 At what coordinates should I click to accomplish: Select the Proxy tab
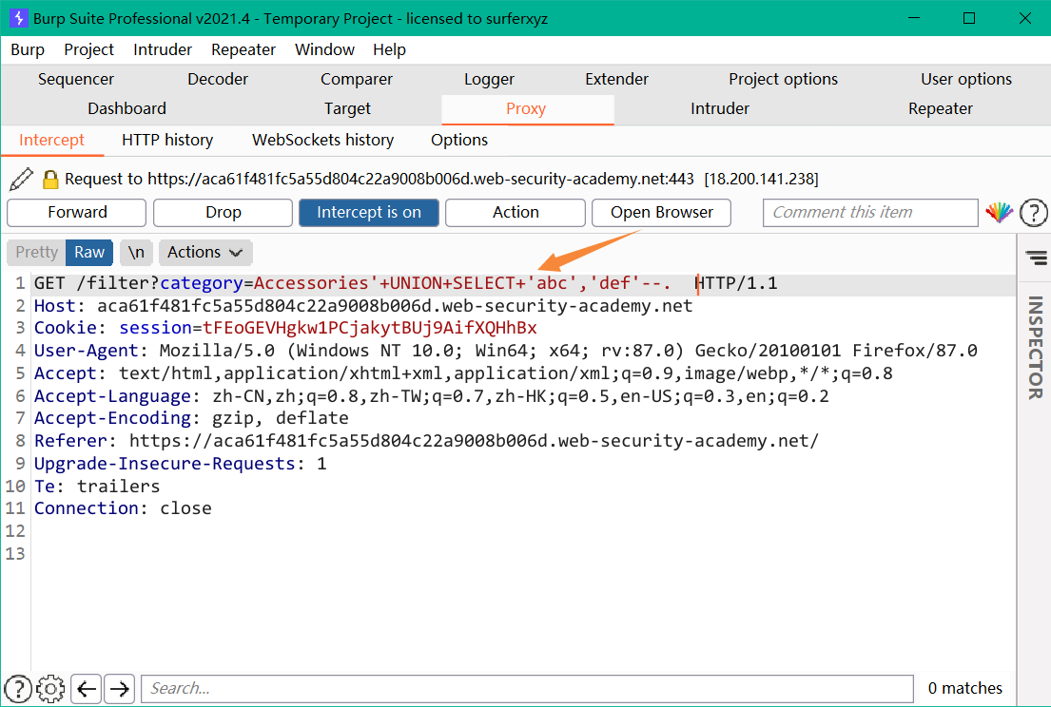(526, 108)
